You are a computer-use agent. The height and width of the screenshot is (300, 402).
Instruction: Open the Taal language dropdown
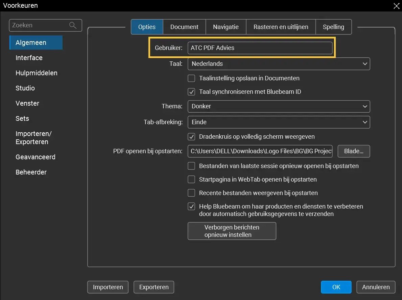point(279,64)
